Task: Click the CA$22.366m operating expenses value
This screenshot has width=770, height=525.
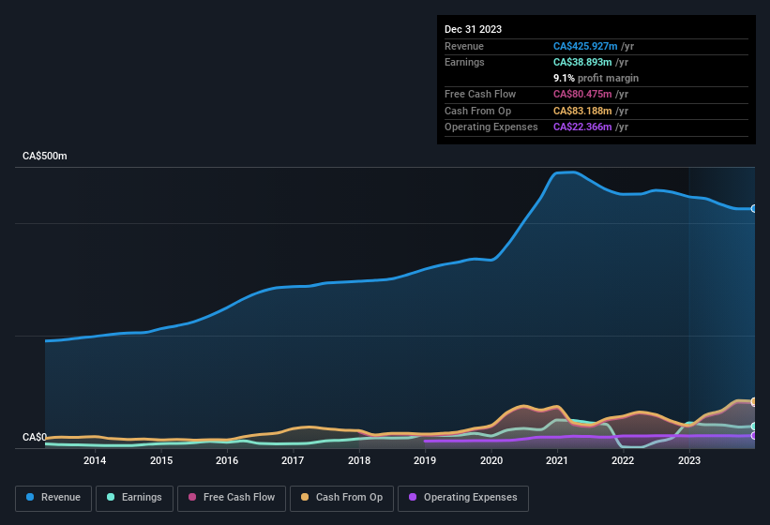Action: pos(582,127)
